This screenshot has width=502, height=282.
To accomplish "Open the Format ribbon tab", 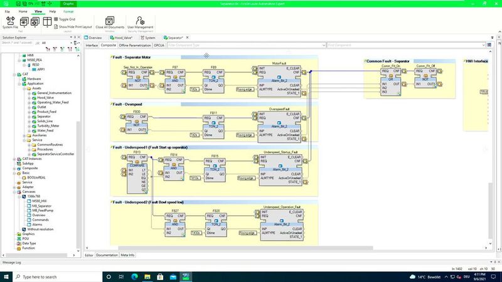I will pyautogui.click(x=68, y=11).
